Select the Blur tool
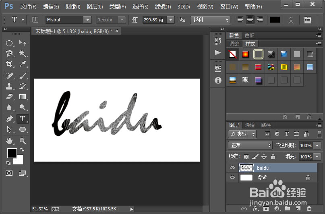This screenshot has height=214, width=325. click(9, 107)
